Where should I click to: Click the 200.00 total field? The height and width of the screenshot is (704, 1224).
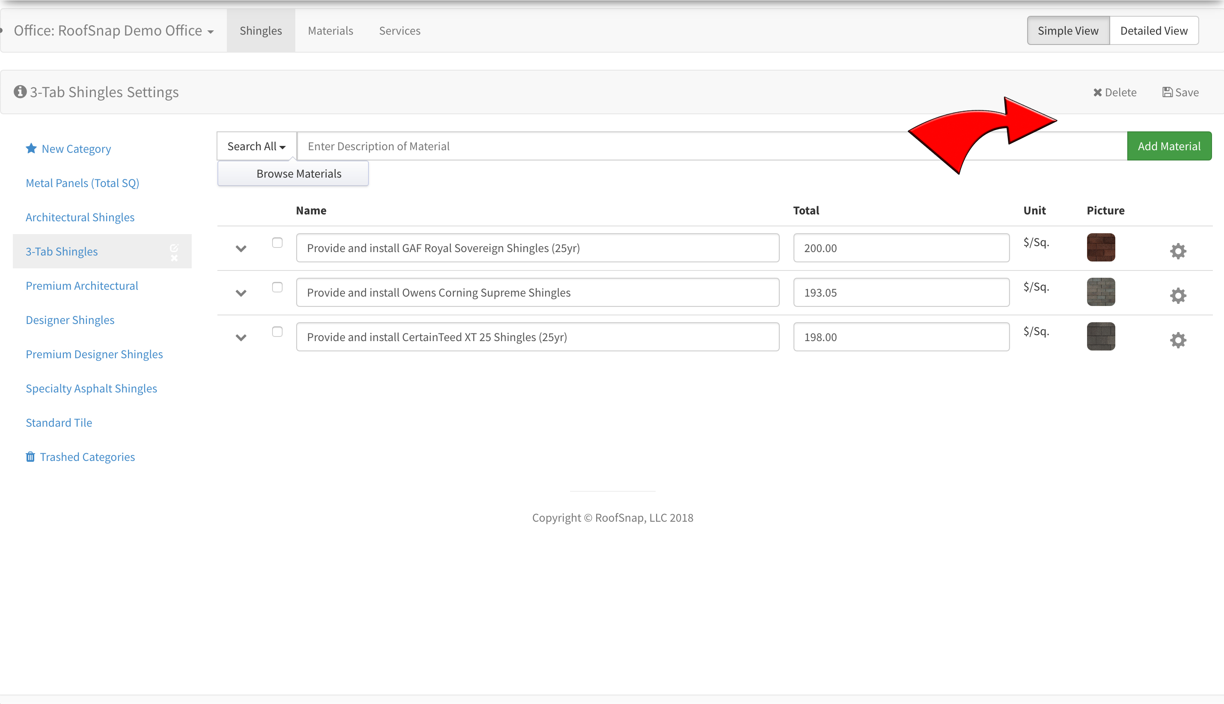(x=902, y=248)
